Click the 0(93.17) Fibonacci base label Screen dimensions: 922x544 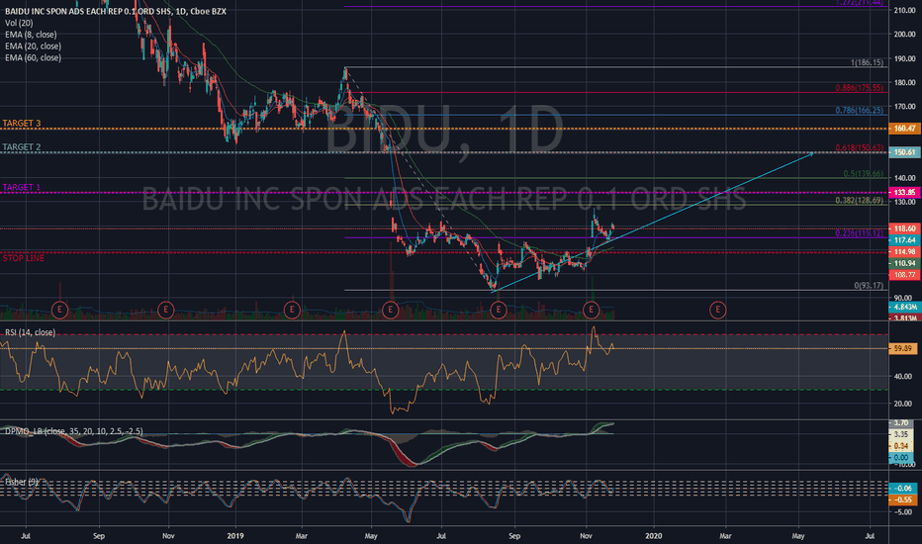coord(869,285)
